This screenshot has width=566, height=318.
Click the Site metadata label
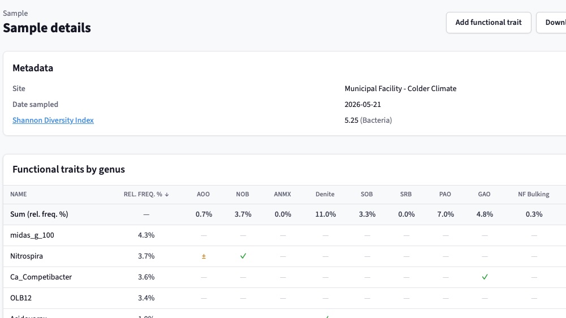[x=19, y=88]
